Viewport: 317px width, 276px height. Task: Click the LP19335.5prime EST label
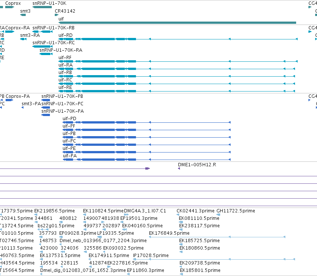point(115,233)
